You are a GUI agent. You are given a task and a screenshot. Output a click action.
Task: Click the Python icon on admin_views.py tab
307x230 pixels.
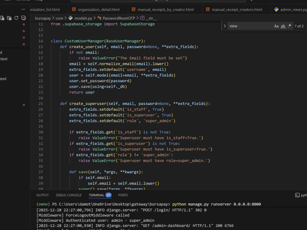point(276,10)
